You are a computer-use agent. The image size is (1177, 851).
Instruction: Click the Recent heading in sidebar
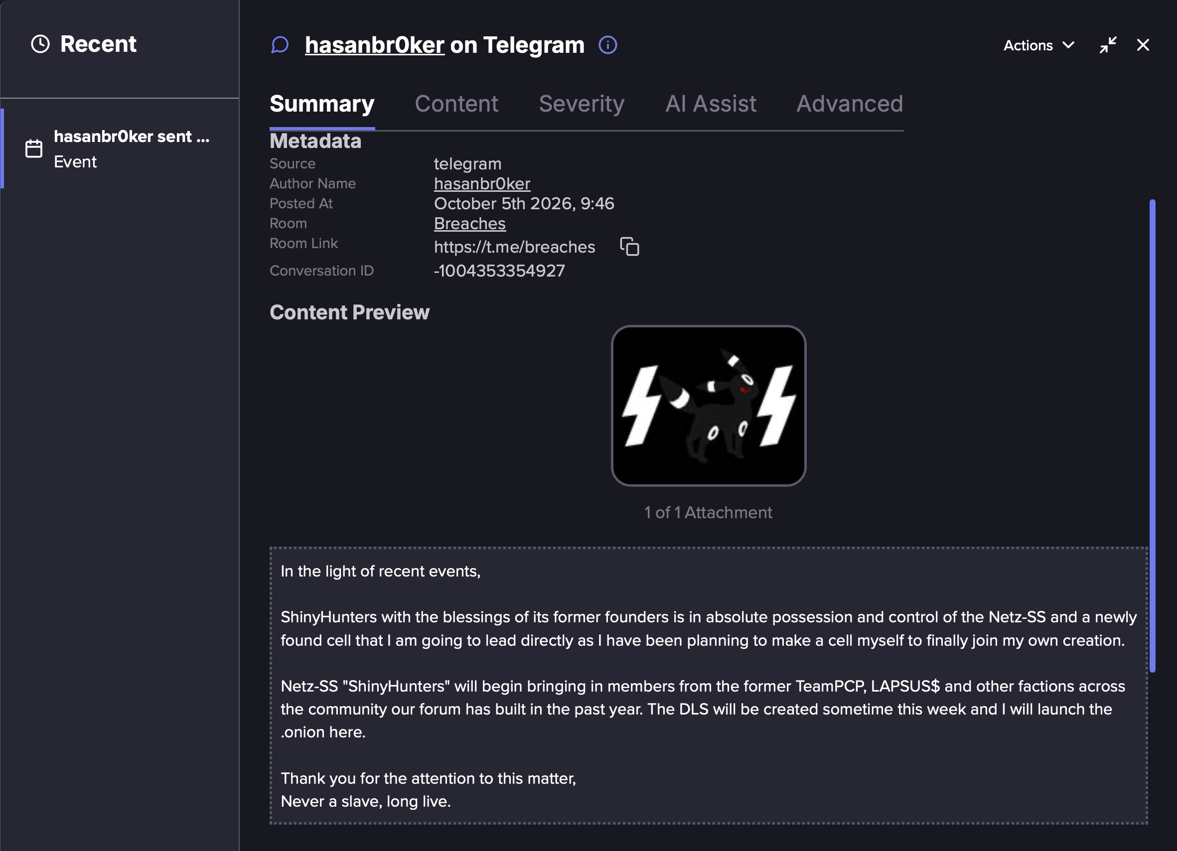pyautogui.click(x=98, y=44)
